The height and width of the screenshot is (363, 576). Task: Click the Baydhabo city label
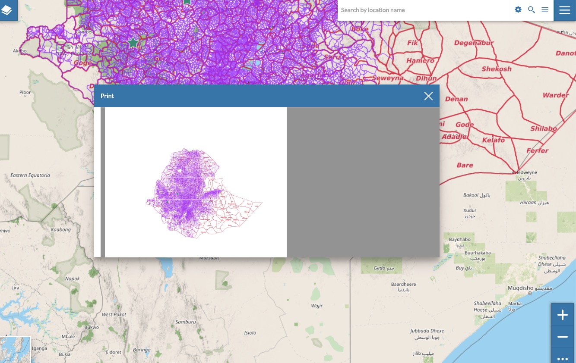[x=460, y=239]
